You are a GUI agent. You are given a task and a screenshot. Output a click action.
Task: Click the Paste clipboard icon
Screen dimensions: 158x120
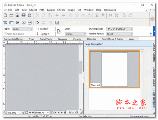coord(50,15)
